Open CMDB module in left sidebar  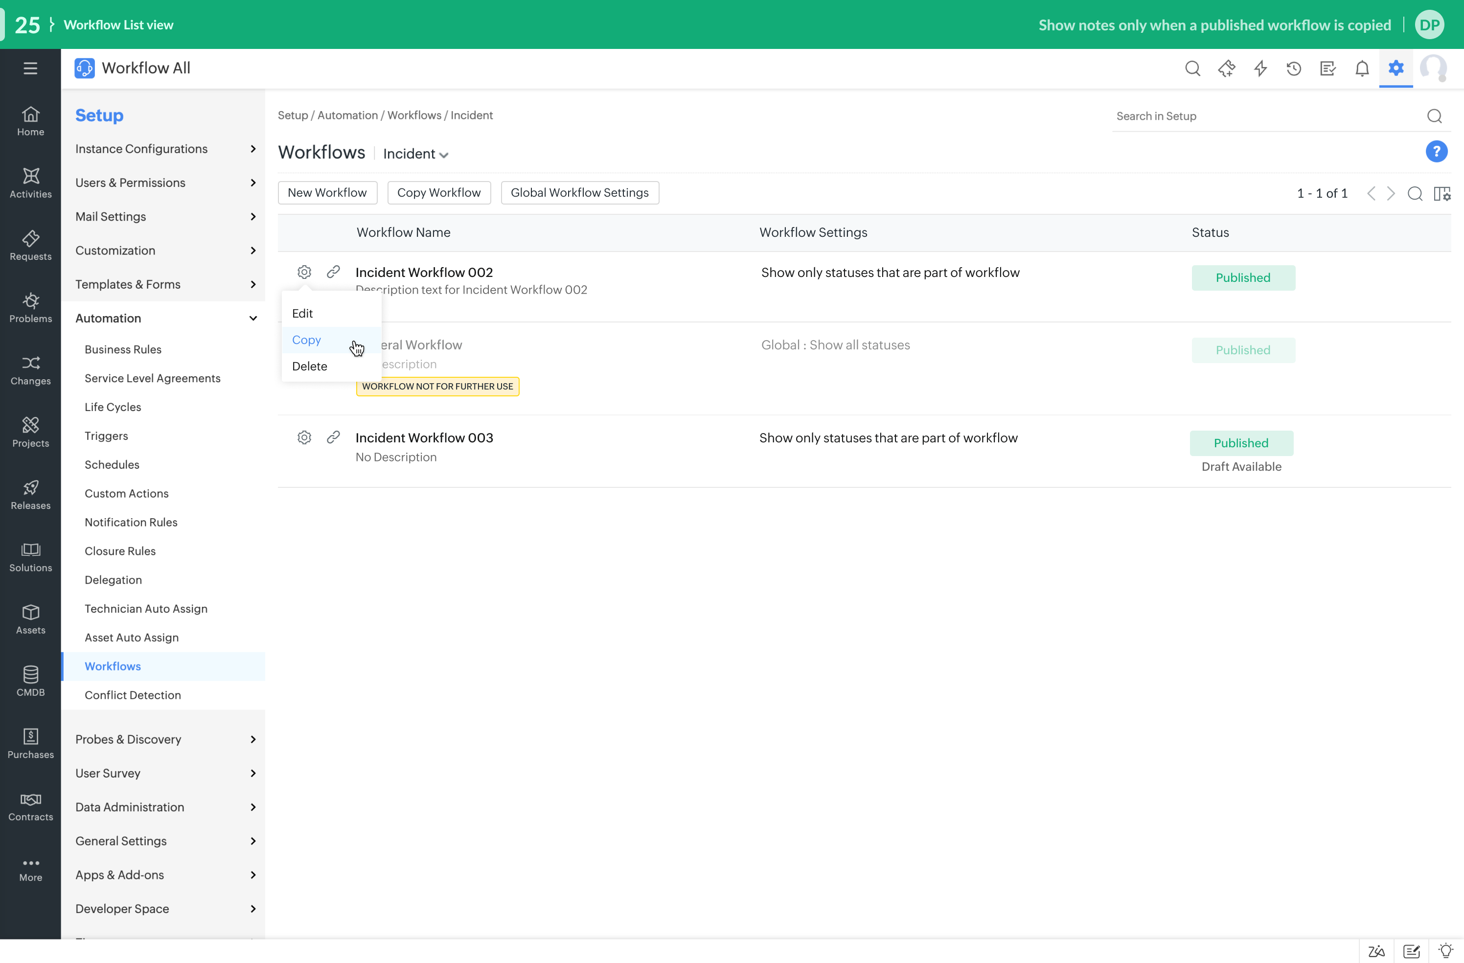[x=30, y=681]
